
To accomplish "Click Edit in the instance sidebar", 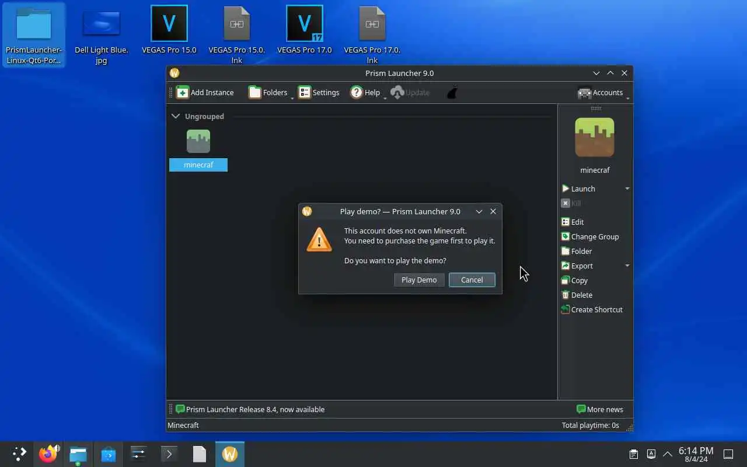I will coord(573,222).
